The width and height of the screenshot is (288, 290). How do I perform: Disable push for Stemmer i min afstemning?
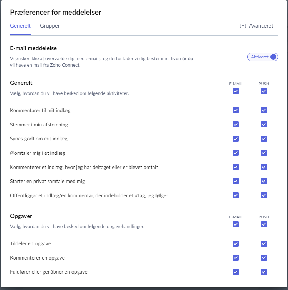pos(264,125)
